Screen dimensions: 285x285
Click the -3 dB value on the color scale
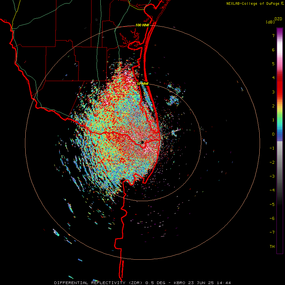[272, 176]
